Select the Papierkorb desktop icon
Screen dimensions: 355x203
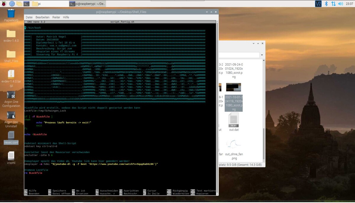tap(11, 14)
